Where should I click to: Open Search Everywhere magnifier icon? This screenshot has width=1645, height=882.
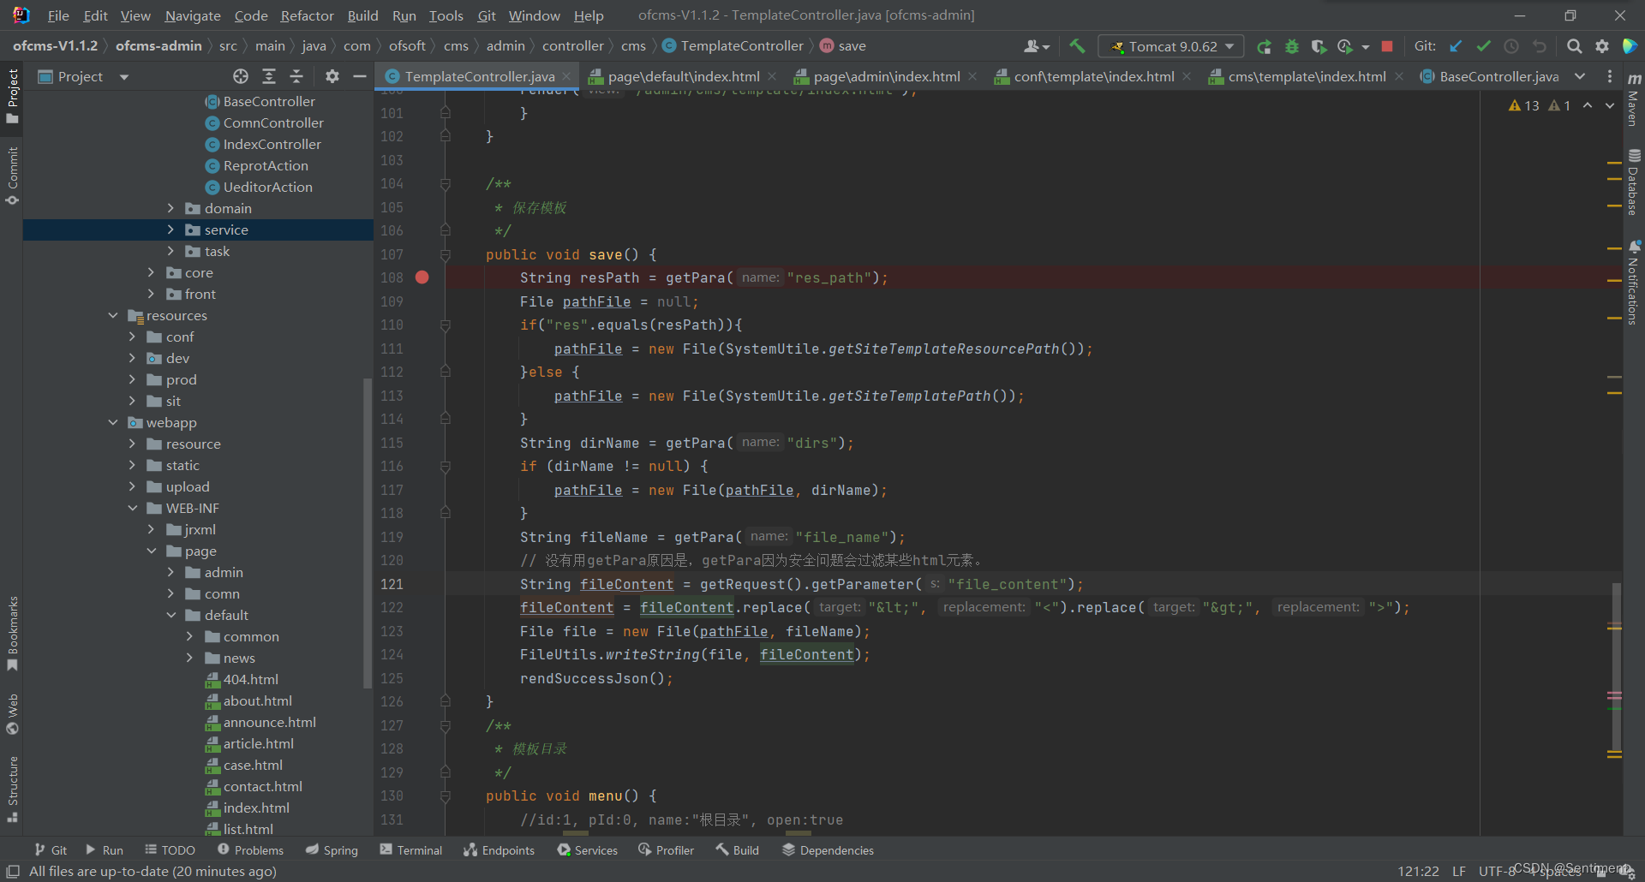(1574, 46)
